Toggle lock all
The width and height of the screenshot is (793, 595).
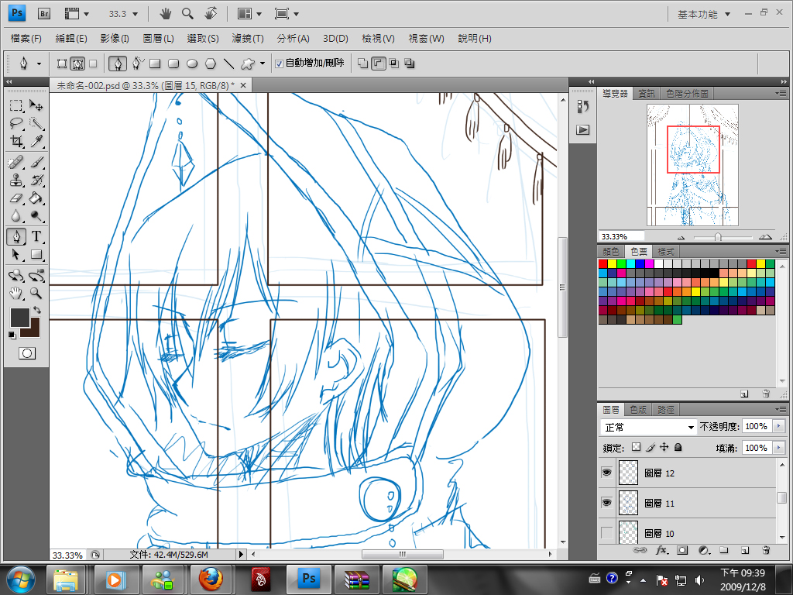(678, 447)
